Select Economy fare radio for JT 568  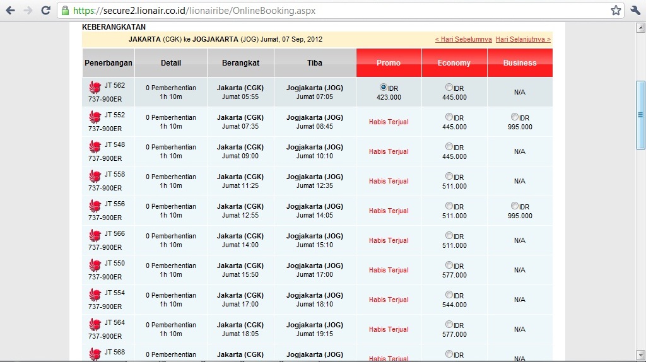[449, 354]
